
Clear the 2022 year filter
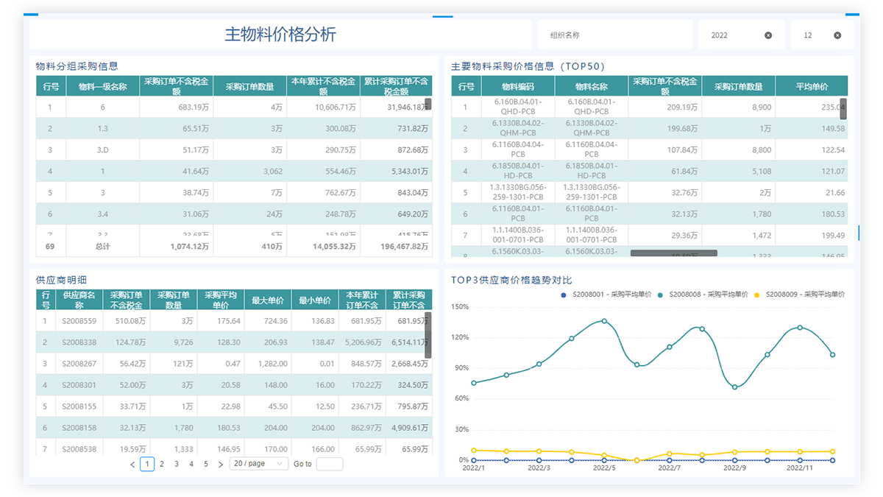(x=768, y=35)
